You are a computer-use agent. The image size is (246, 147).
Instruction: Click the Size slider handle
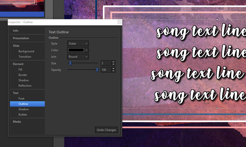pos(70,63)
